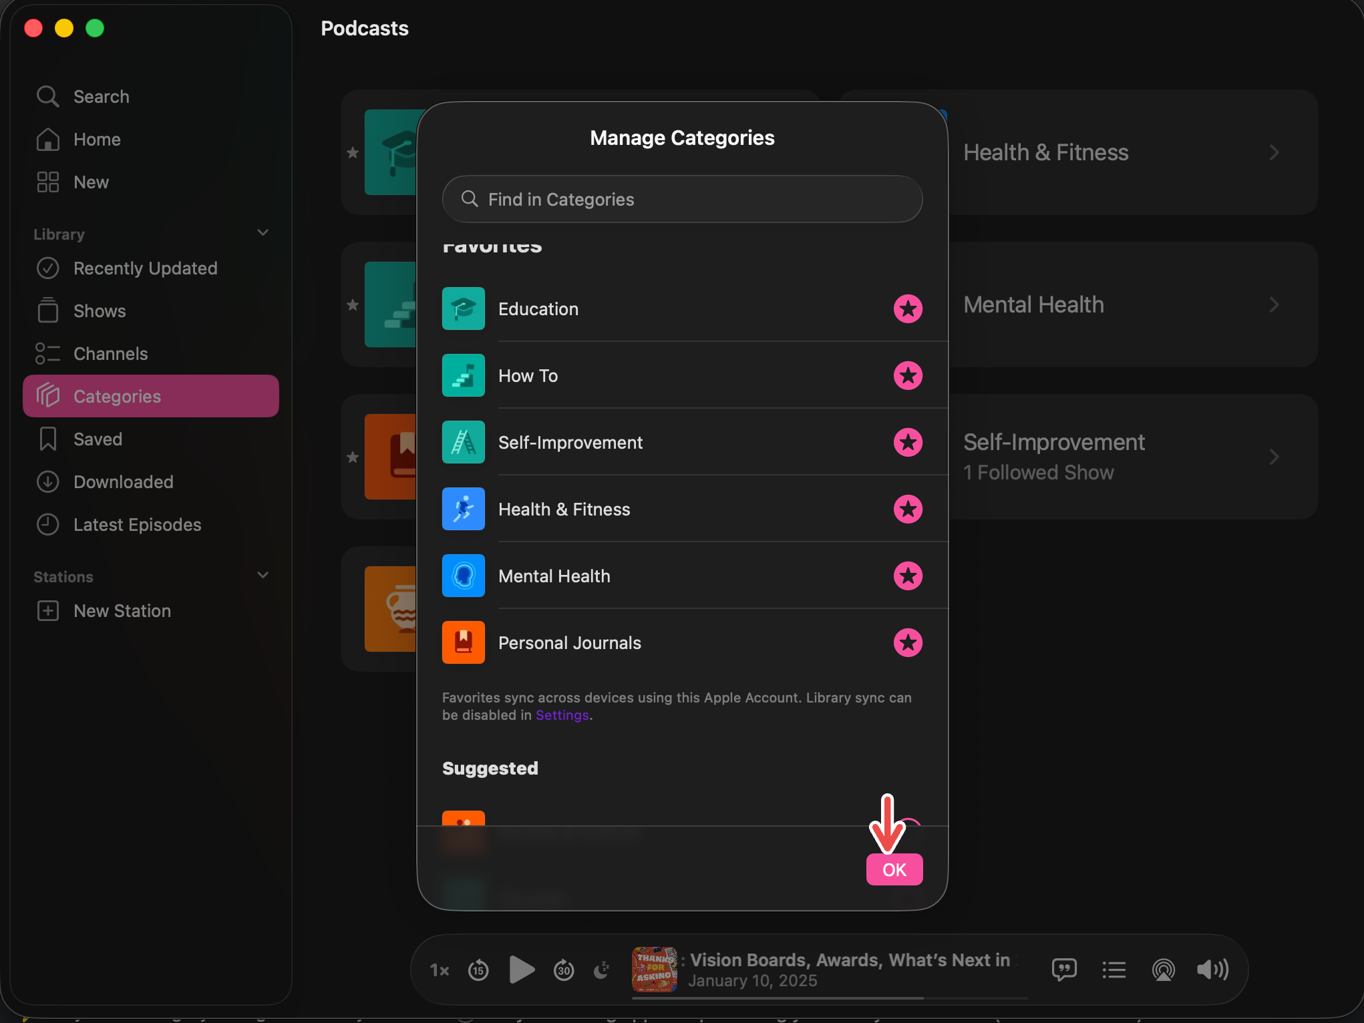
Task: Click the magnifier icon in Find field
Action: [x=470, y=199]
